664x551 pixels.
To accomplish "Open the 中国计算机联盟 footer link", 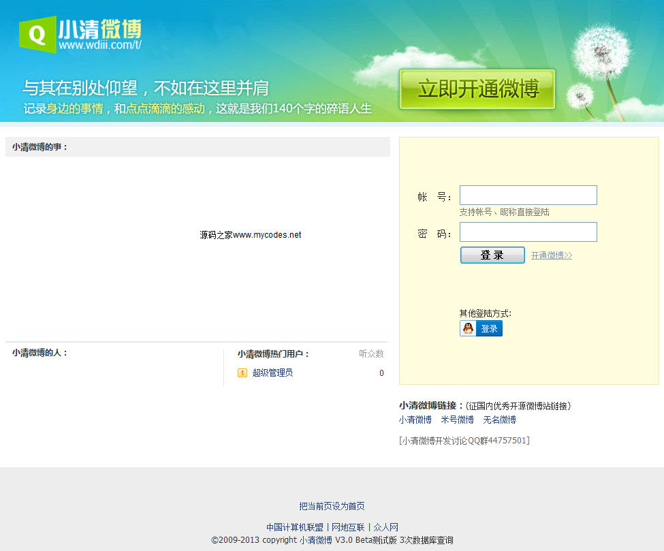I will pos(294,527).
